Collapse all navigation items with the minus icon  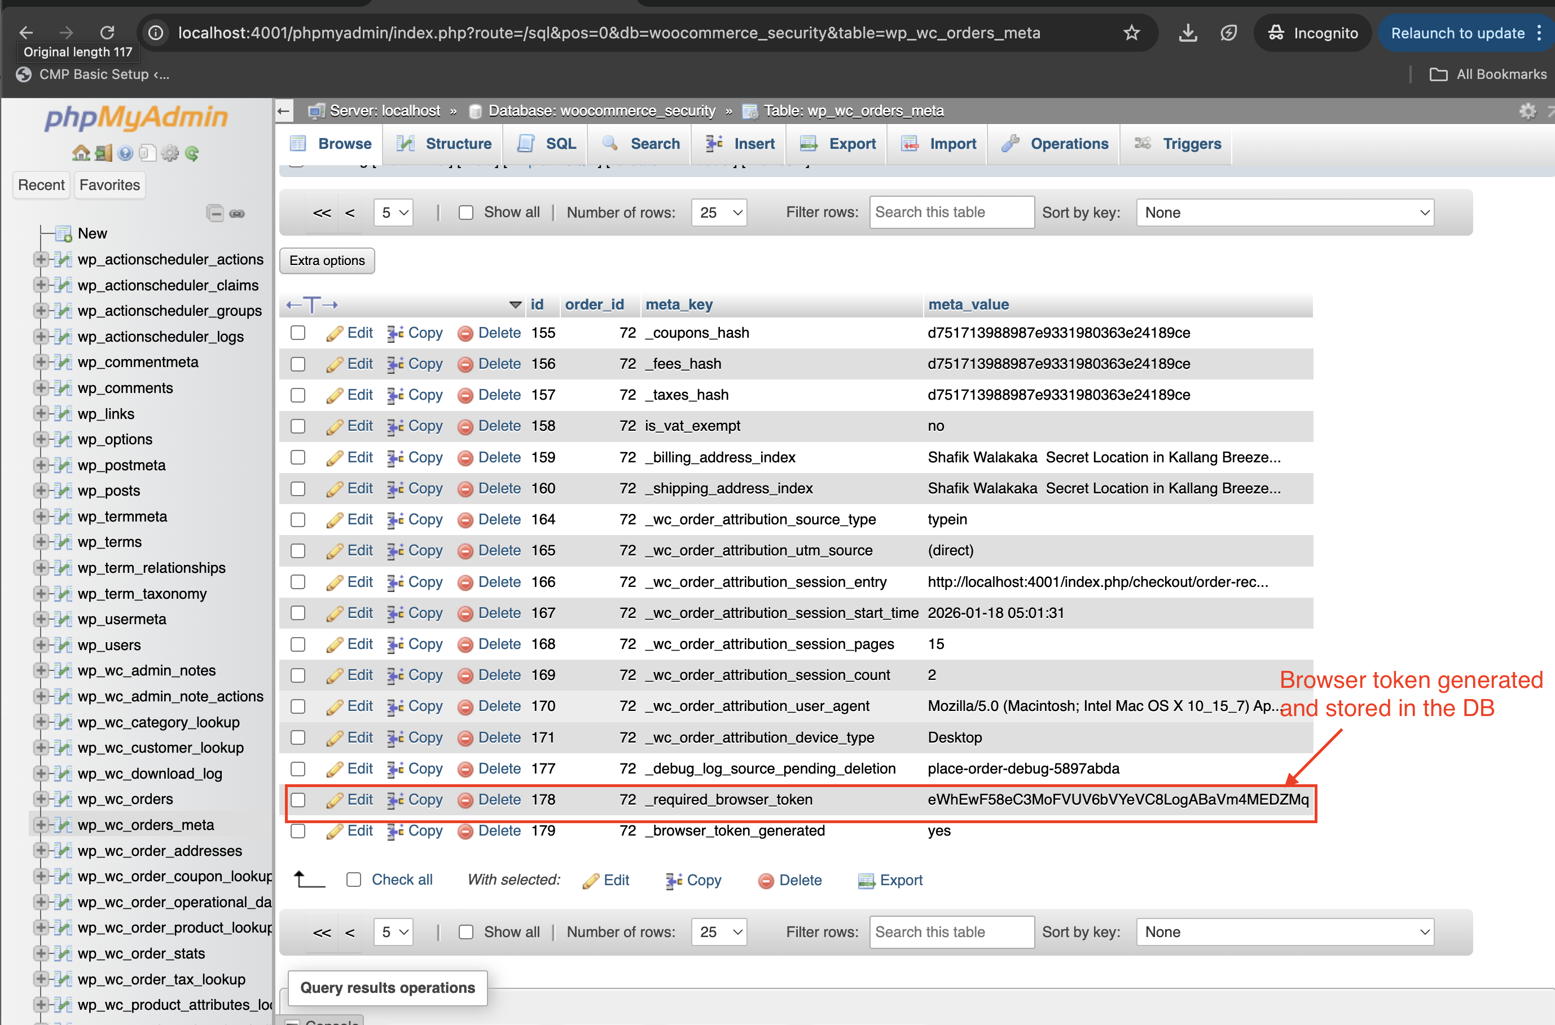click(216, 214)
